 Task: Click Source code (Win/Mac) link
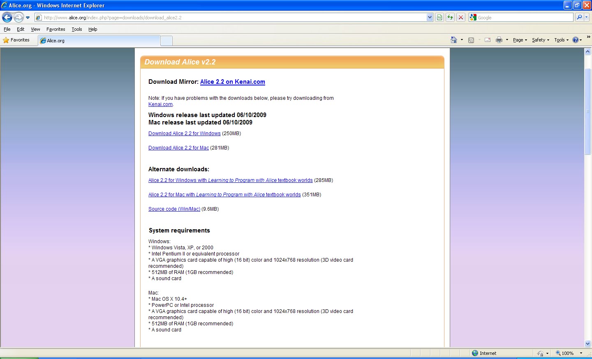pos(174,209)
